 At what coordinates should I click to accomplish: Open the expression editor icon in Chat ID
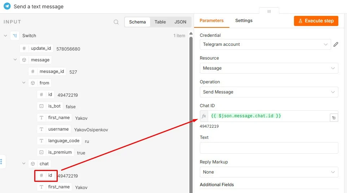tap(334, 118)
